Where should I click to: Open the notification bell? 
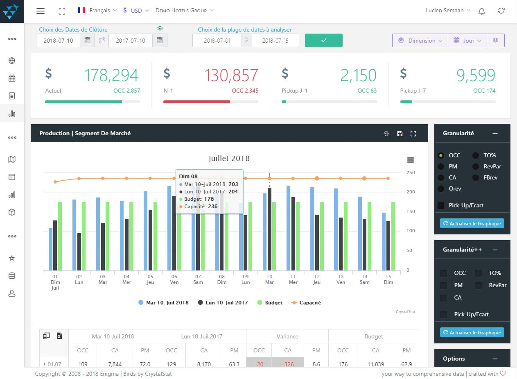coord(482,11)
